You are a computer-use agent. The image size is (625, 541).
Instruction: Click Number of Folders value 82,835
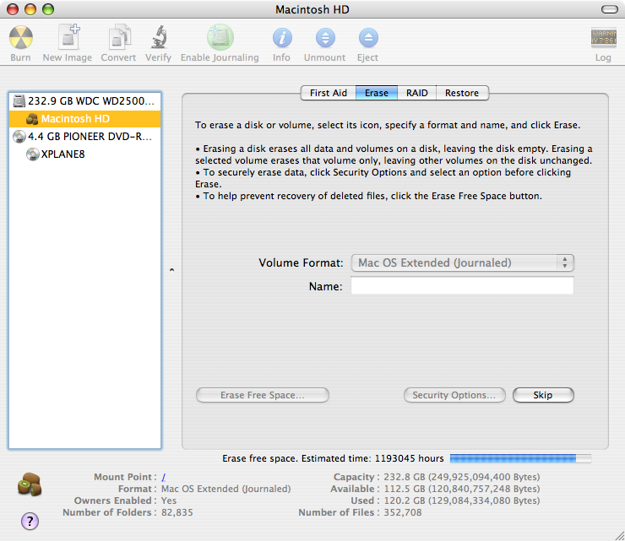(177, 512)
